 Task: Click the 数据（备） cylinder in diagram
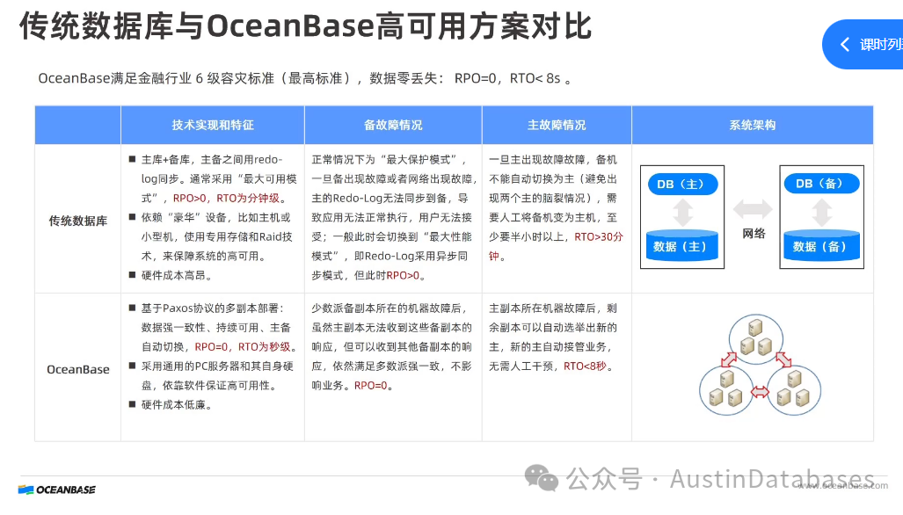[821, 246]
